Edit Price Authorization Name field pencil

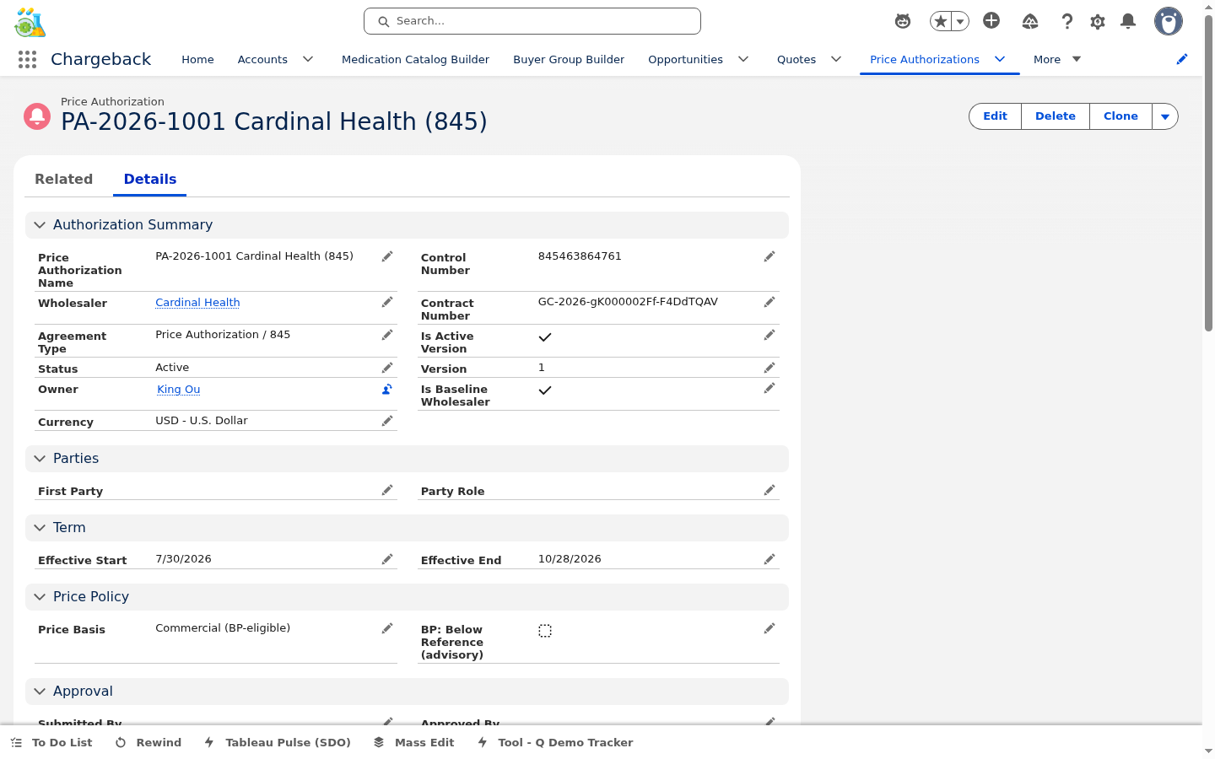pos(387,256)
